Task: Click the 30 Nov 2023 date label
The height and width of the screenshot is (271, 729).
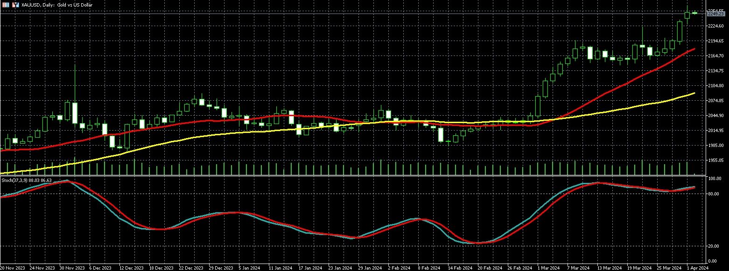Action: point(72,268)
